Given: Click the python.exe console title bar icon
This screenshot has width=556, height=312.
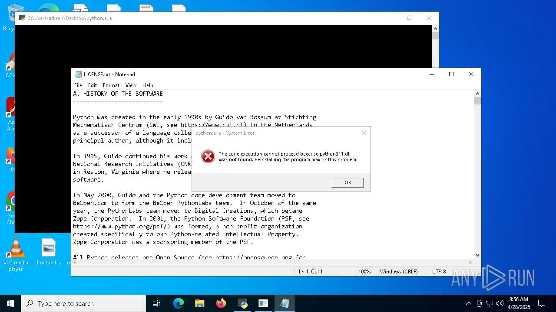Looking at the screenshot, I should [22, 18].
